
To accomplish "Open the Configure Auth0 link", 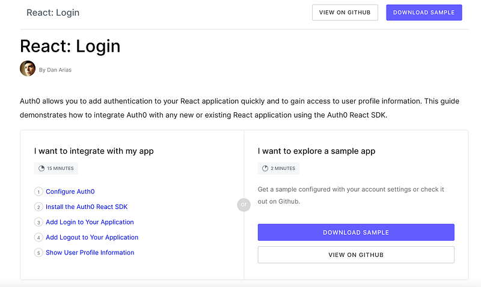I will pos(70,192).
